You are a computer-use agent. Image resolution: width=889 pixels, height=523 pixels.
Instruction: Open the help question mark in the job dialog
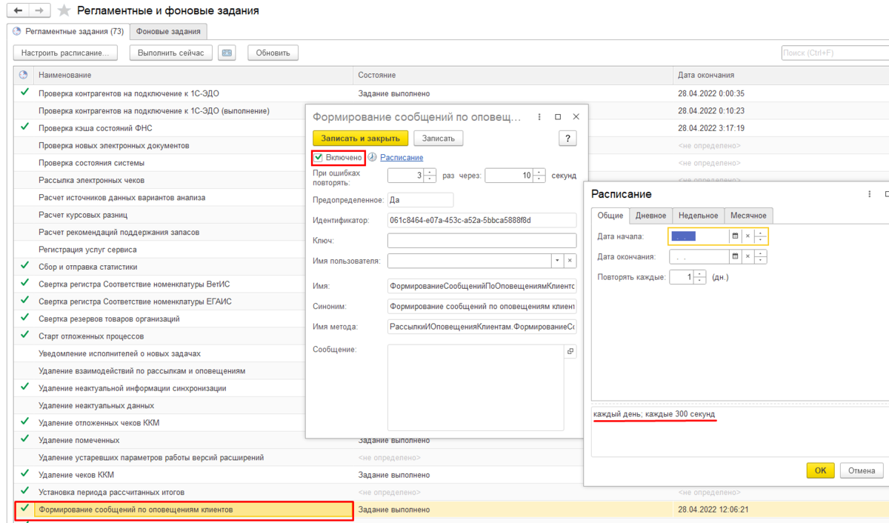coord(567,138)
